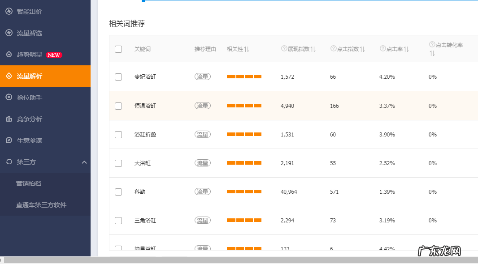Click the 趋势明星 feature icon

8,55
